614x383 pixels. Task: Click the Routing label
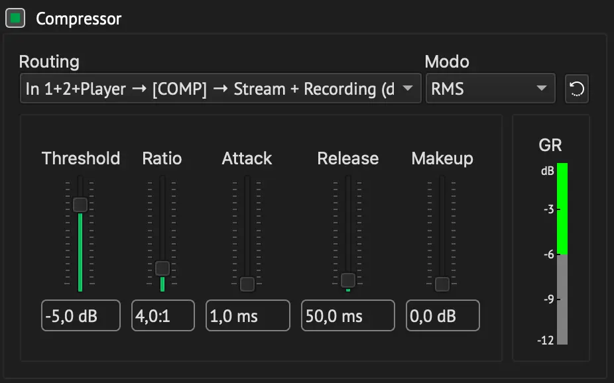tap(49, 62)
